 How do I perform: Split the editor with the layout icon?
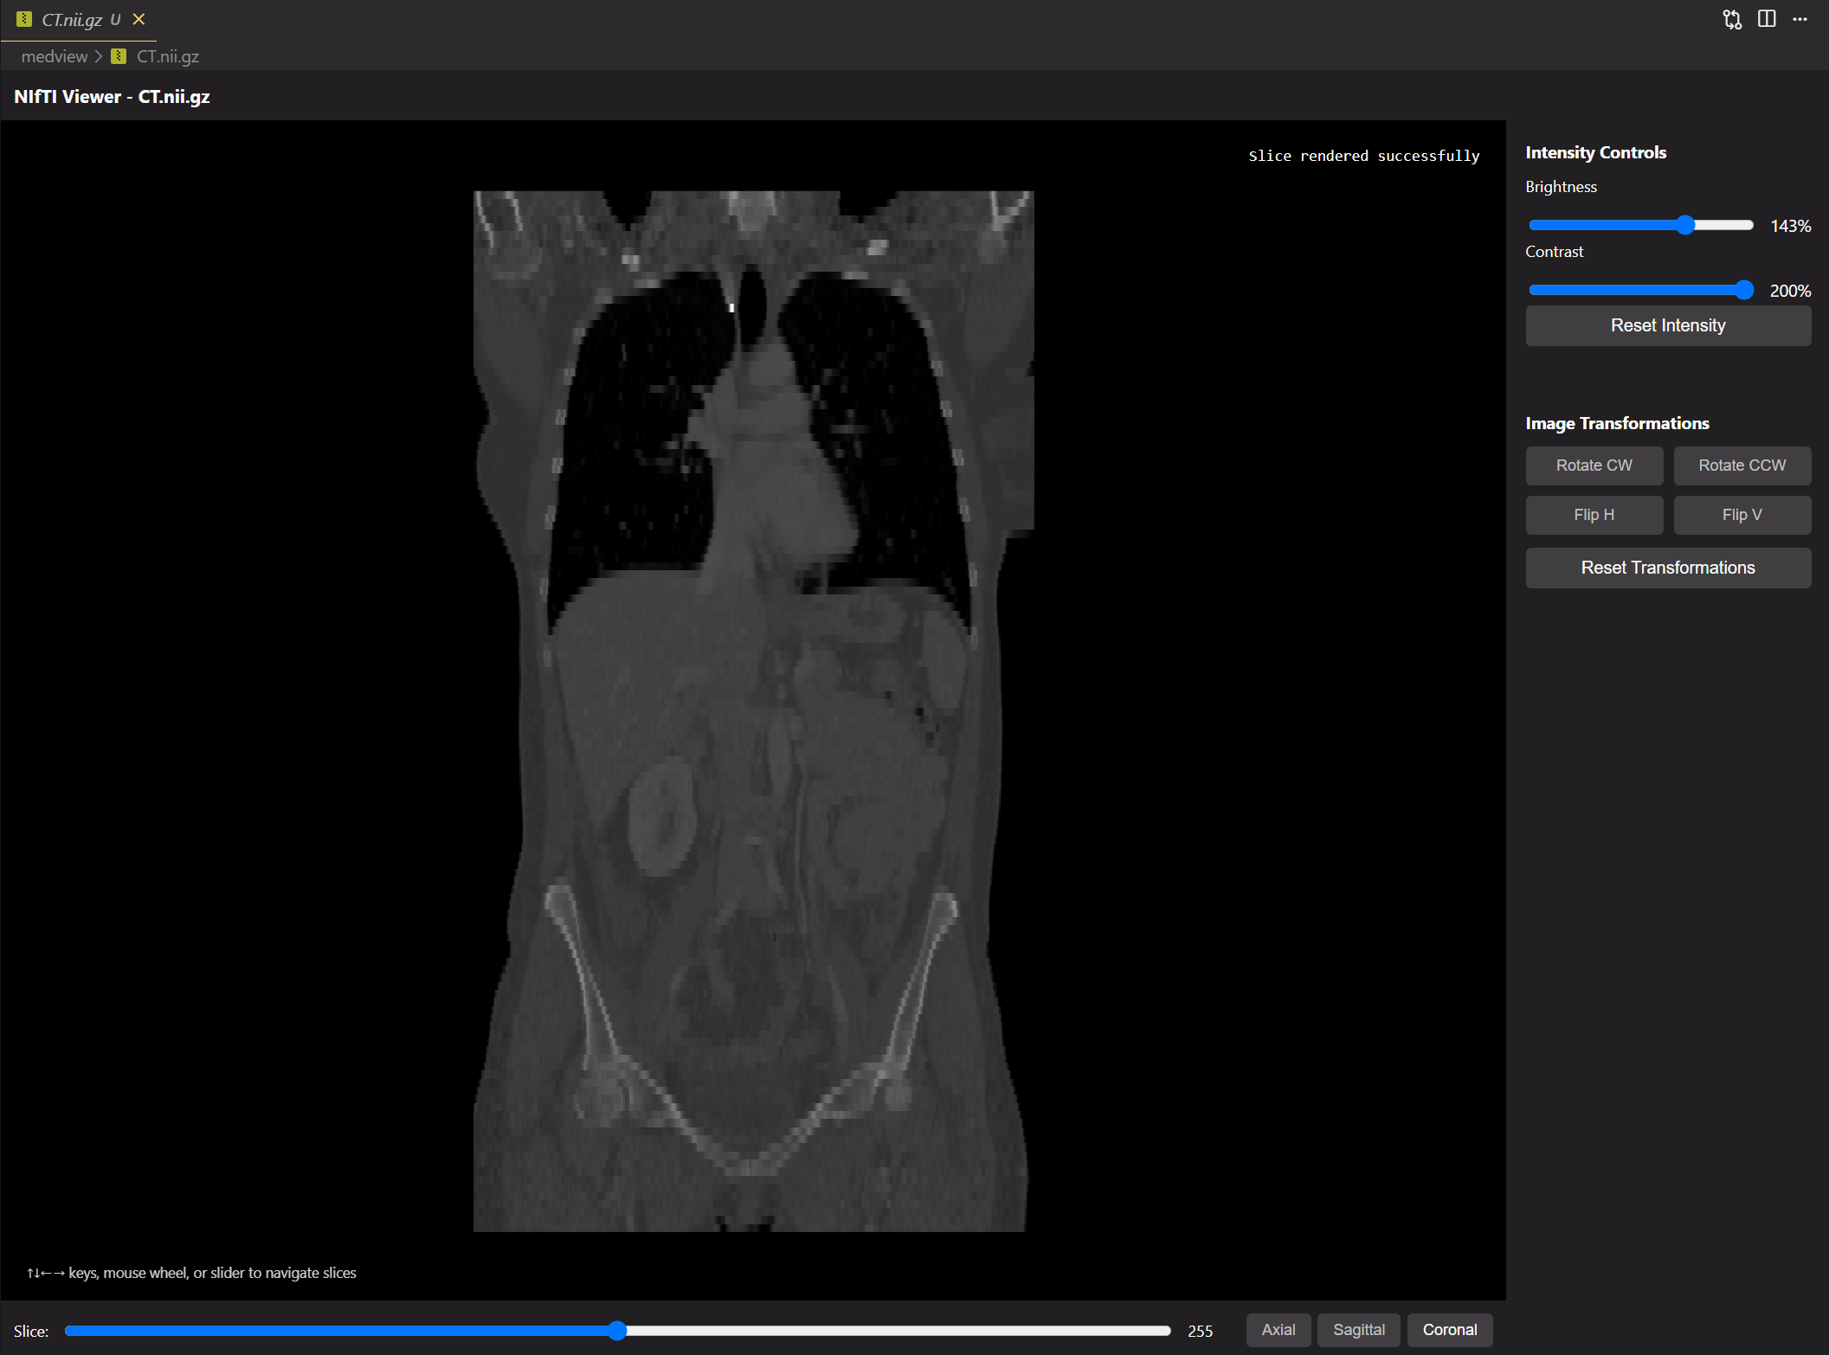point(1767,19)
